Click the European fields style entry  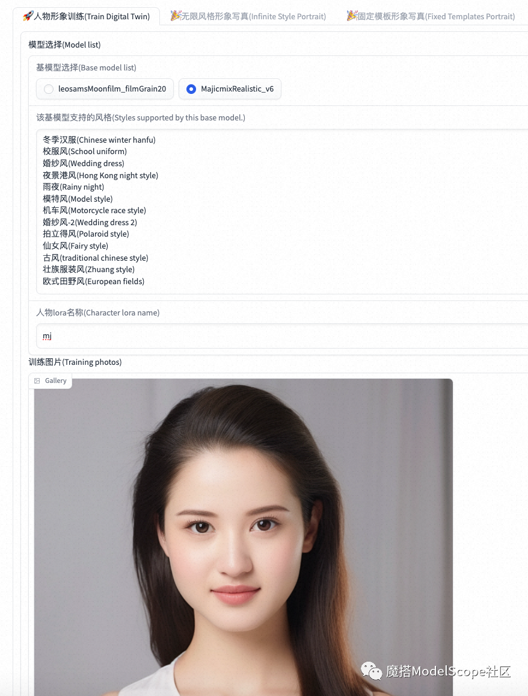point(94,281)
